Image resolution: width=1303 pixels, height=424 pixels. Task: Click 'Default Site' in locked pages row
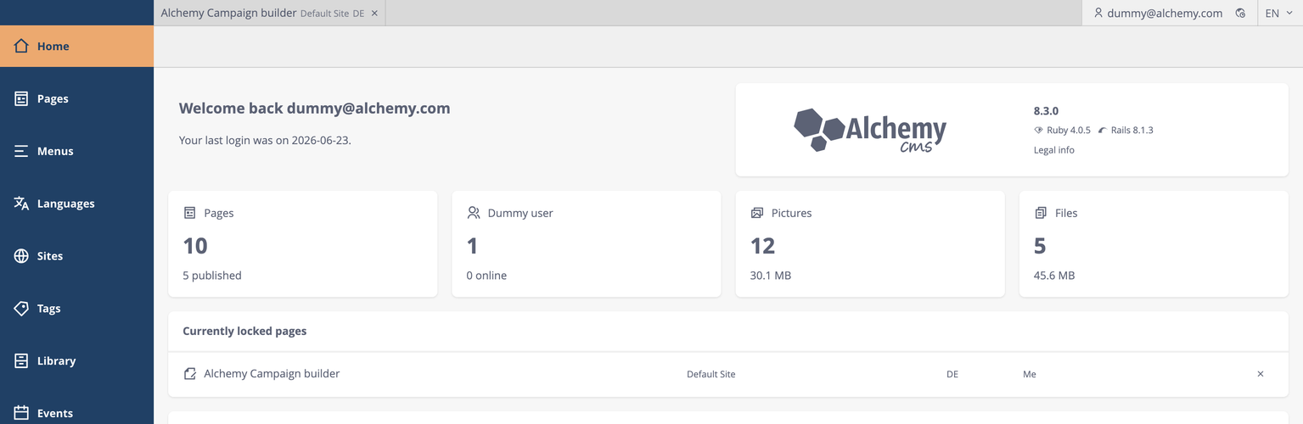click(711, 374)
